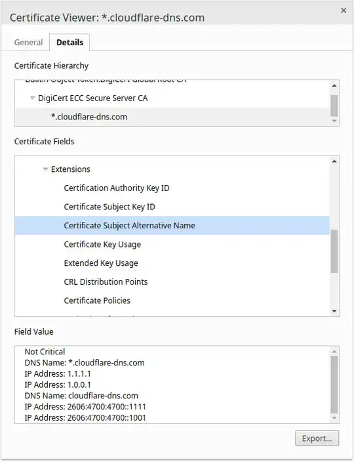Viewport: 354px width, 462px height.
Task: Click 'DNS Name: *.cloudflare-dns.com' value line
Action: coord(85,363)
